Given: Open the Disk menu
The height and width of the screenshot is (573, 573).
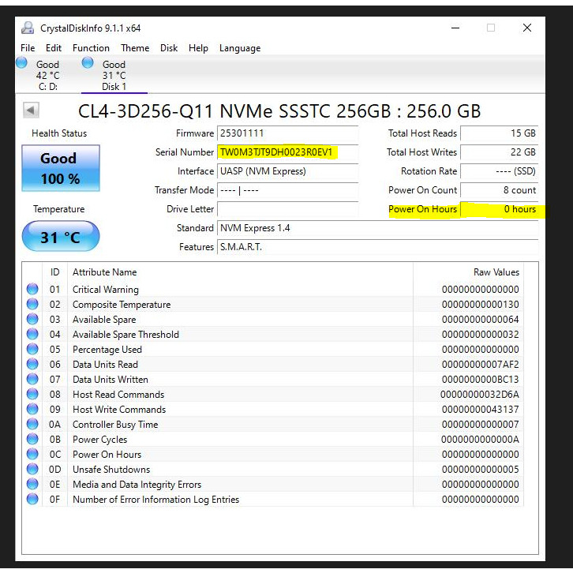Looking at the screenshot, I should 169,48.
